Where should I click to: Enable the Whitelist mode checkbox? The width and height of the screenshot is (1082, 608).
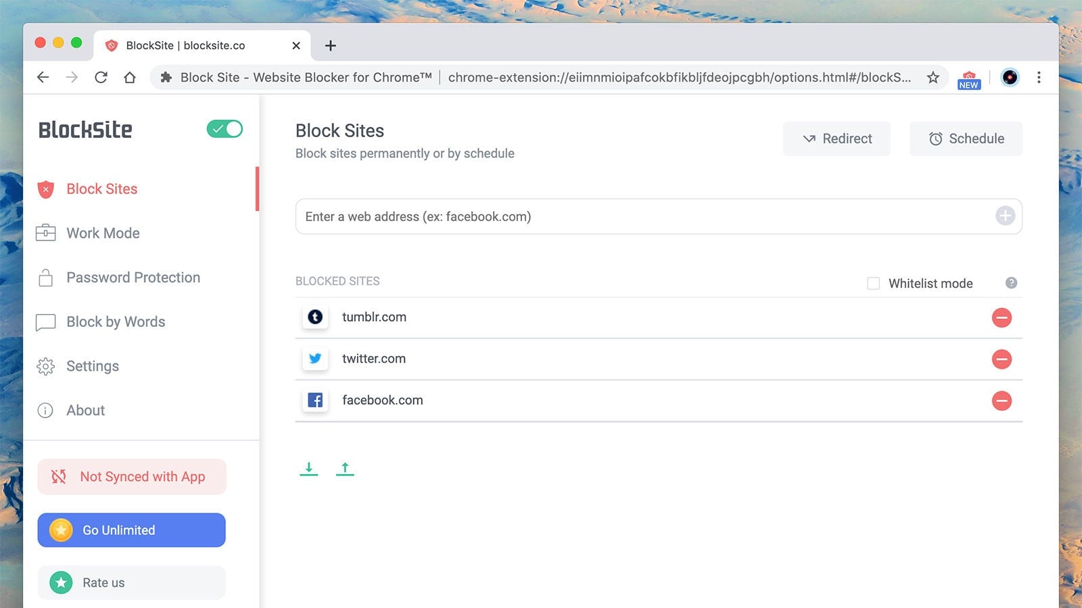coord(874,284)
